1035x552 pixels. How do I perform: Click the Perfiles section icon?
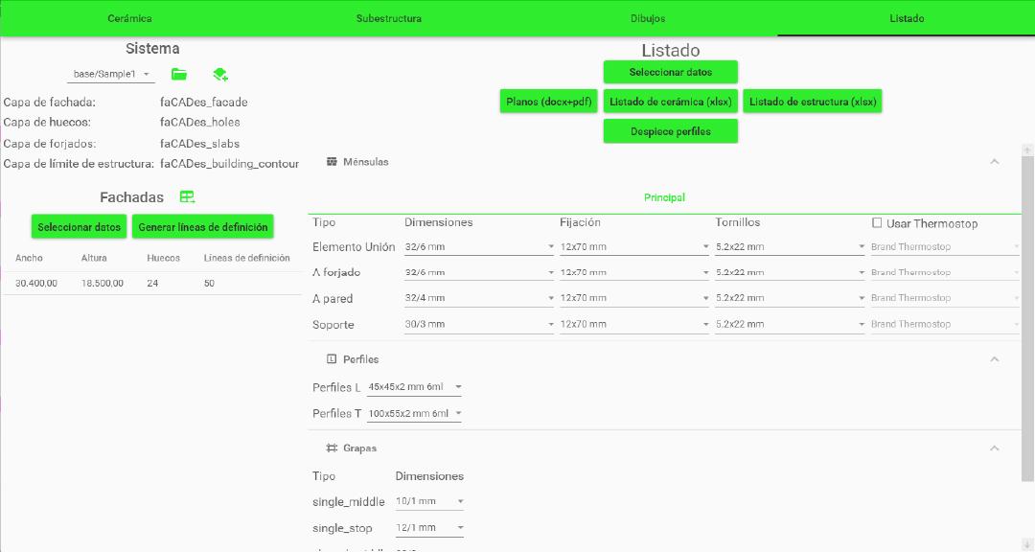click(x=332, y=359)
